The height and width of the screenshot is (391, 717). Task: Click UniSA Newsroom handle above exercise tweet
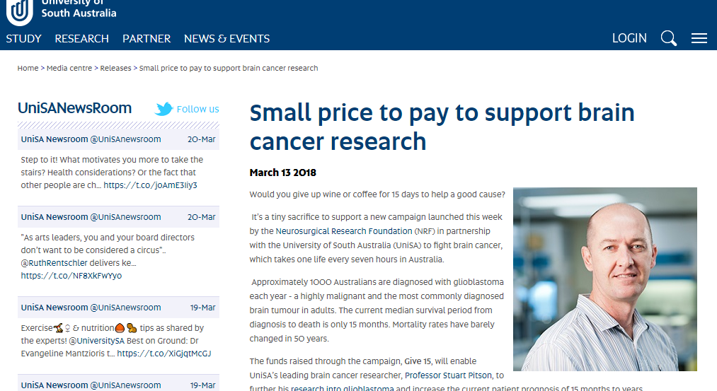pos(91,308)
